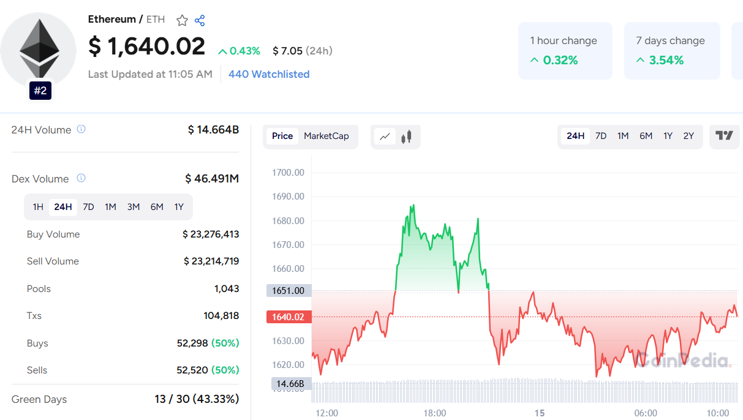743x420 pixels.
Task: Click the Ethereum logo icon
Action: (x=38, y=49)
